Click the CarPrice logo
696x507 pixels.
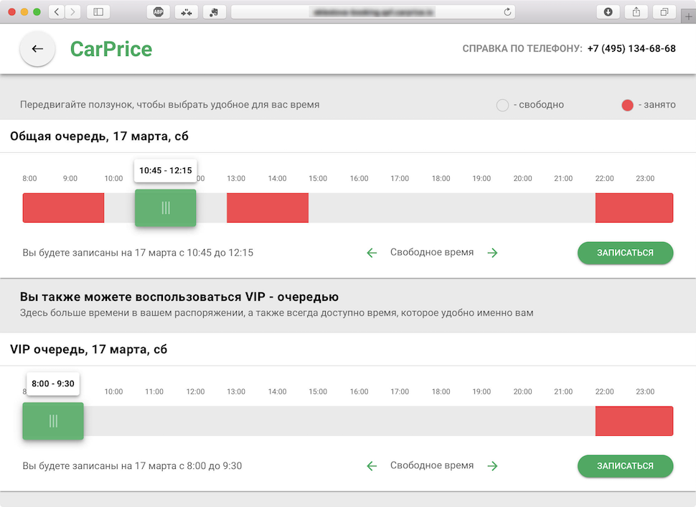point(111,49)
